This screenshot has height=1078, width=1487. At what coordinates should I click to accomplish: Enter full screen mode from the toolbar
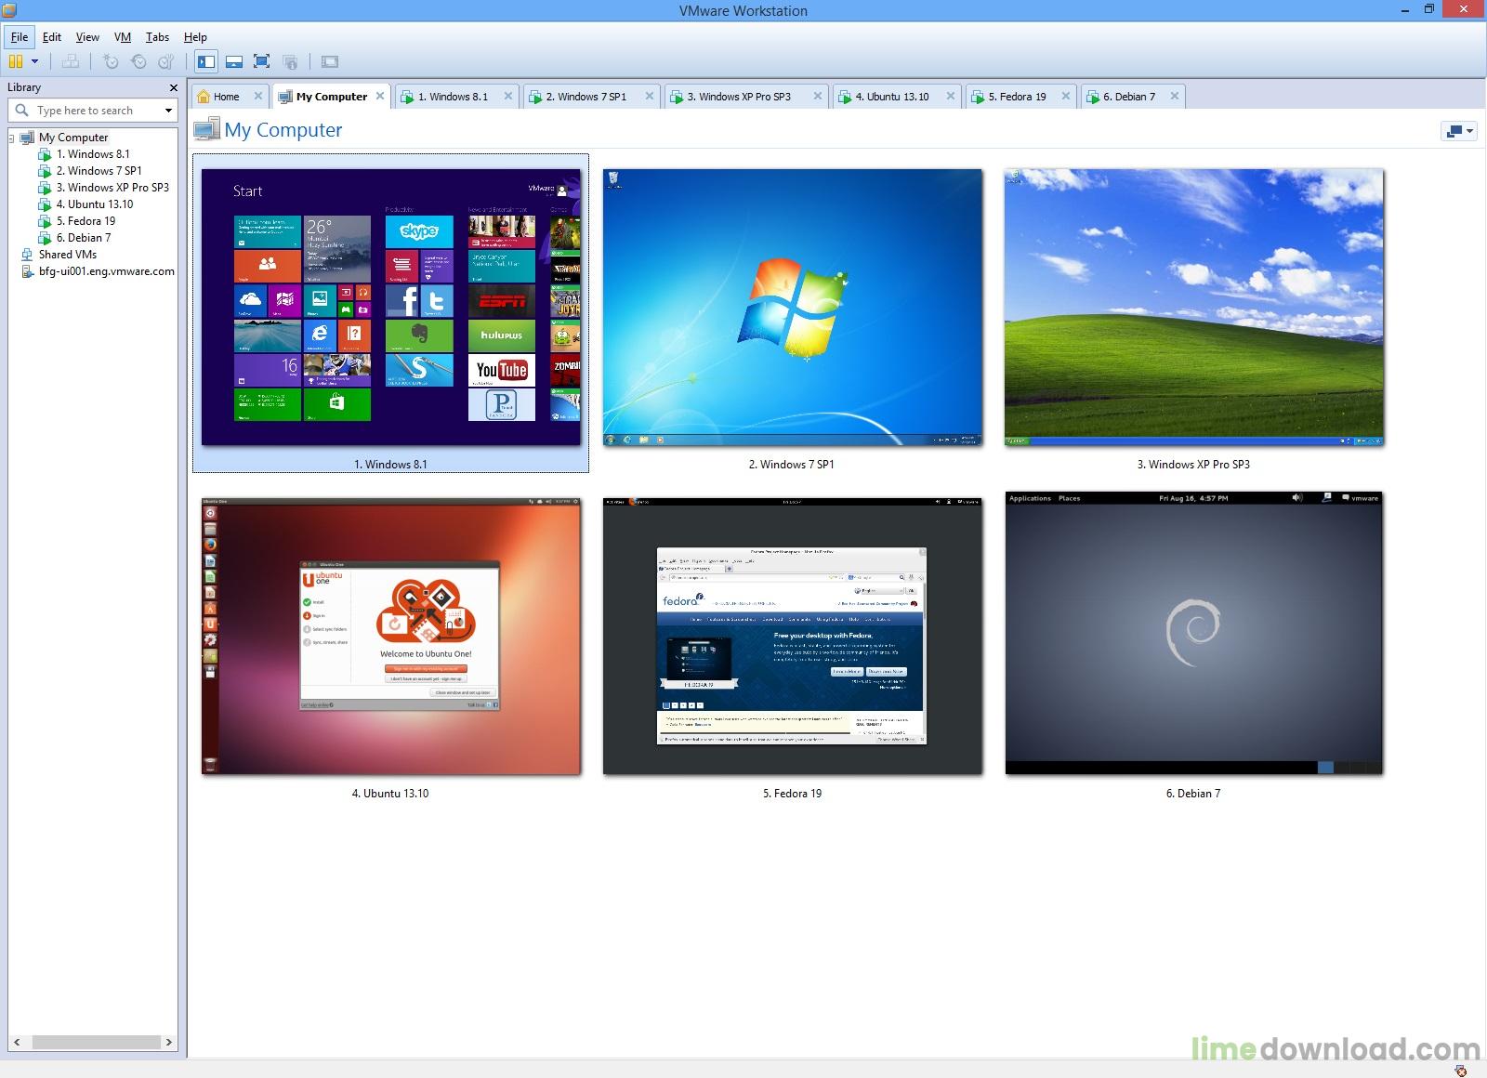[x=262, y=61]
